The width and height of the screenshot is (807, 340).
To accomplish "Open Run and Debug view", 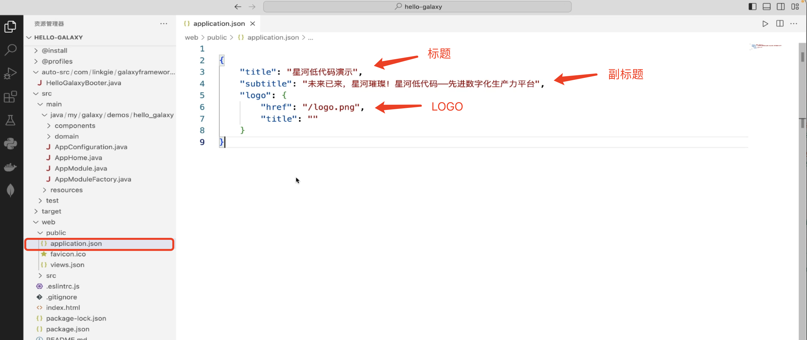I will pyautogui.click(x=10, y=73).
